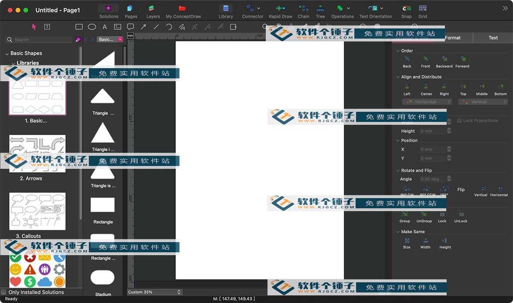
Task: Open the 2. Arrows library thumbnail
Action: click(38, 154)
